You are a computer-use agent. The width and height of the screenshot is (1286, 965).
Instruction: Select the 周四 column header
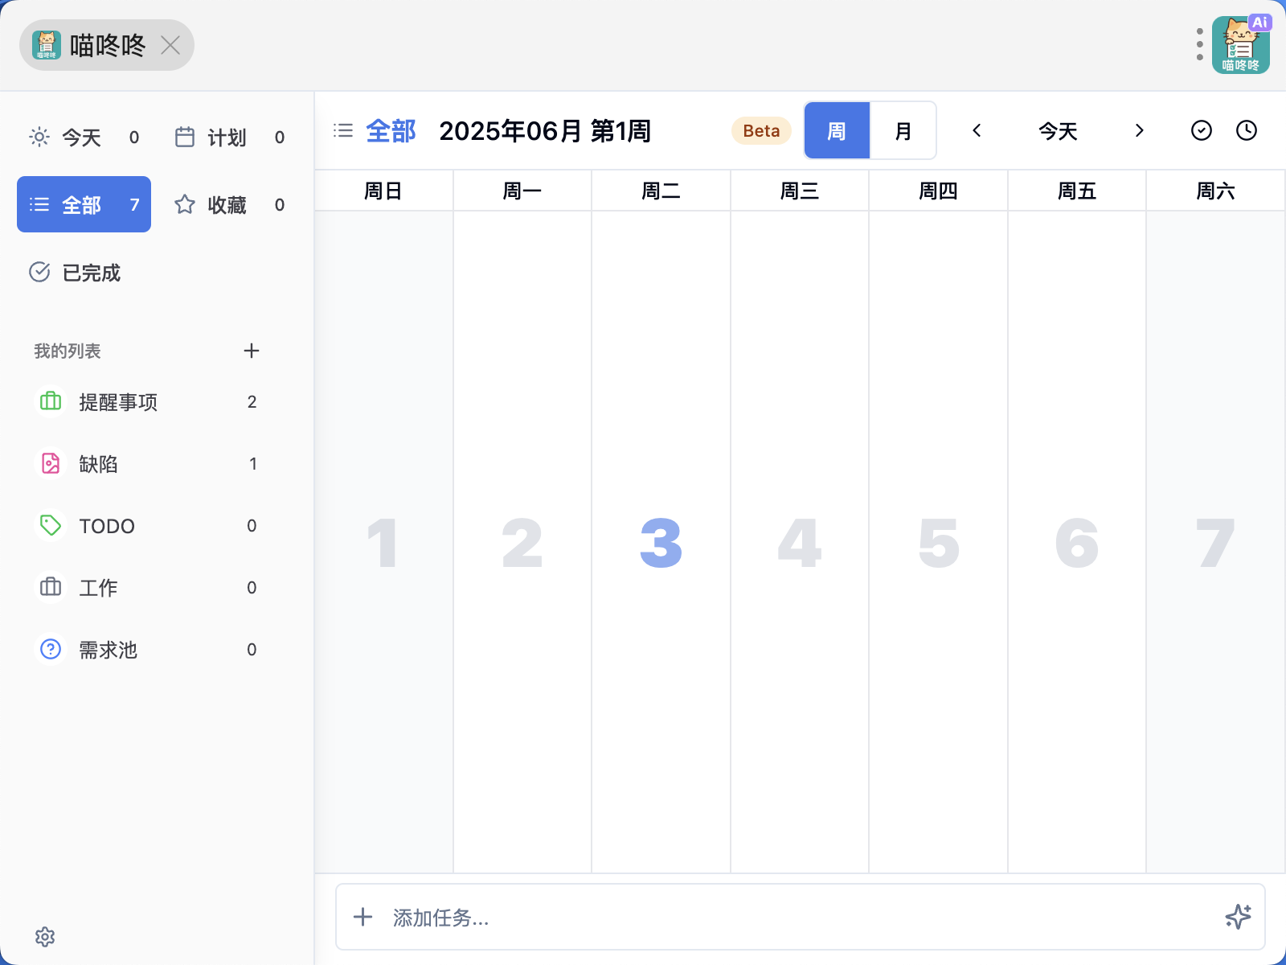click(x=938, y=191)
